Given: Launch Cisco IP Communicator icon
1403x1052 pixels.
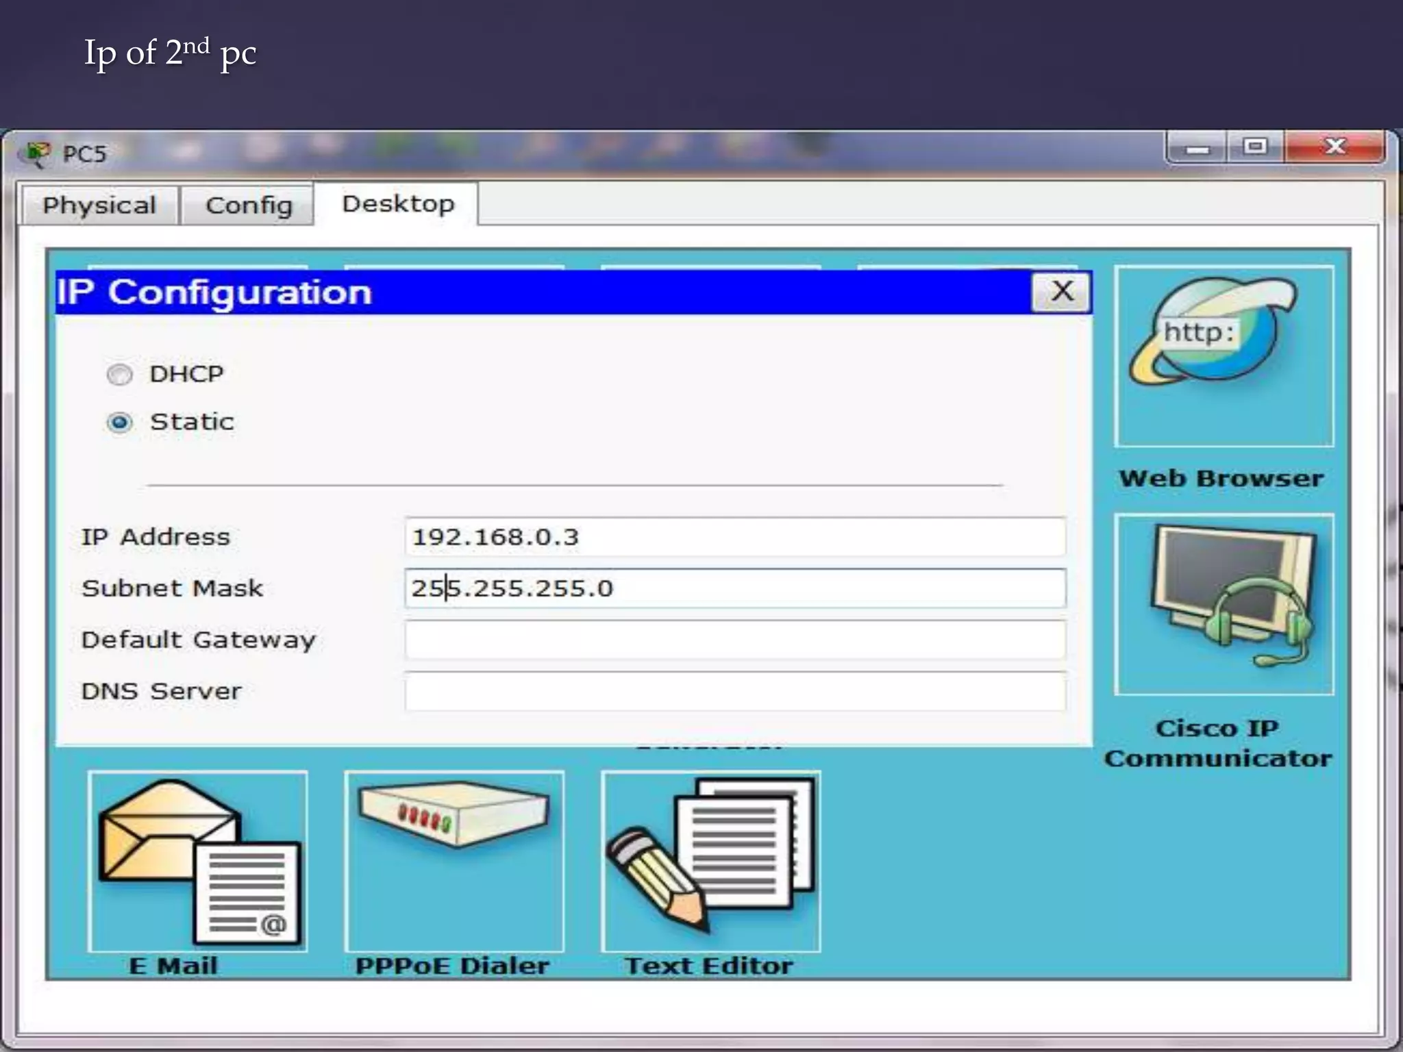Looking at the screenshot, I should coord(1224,604).
